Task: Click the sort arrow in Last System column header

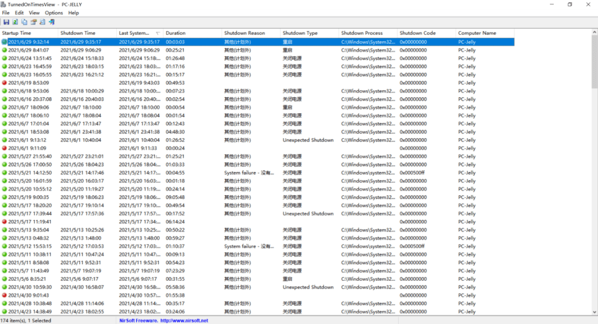Action: pos(157,34)
